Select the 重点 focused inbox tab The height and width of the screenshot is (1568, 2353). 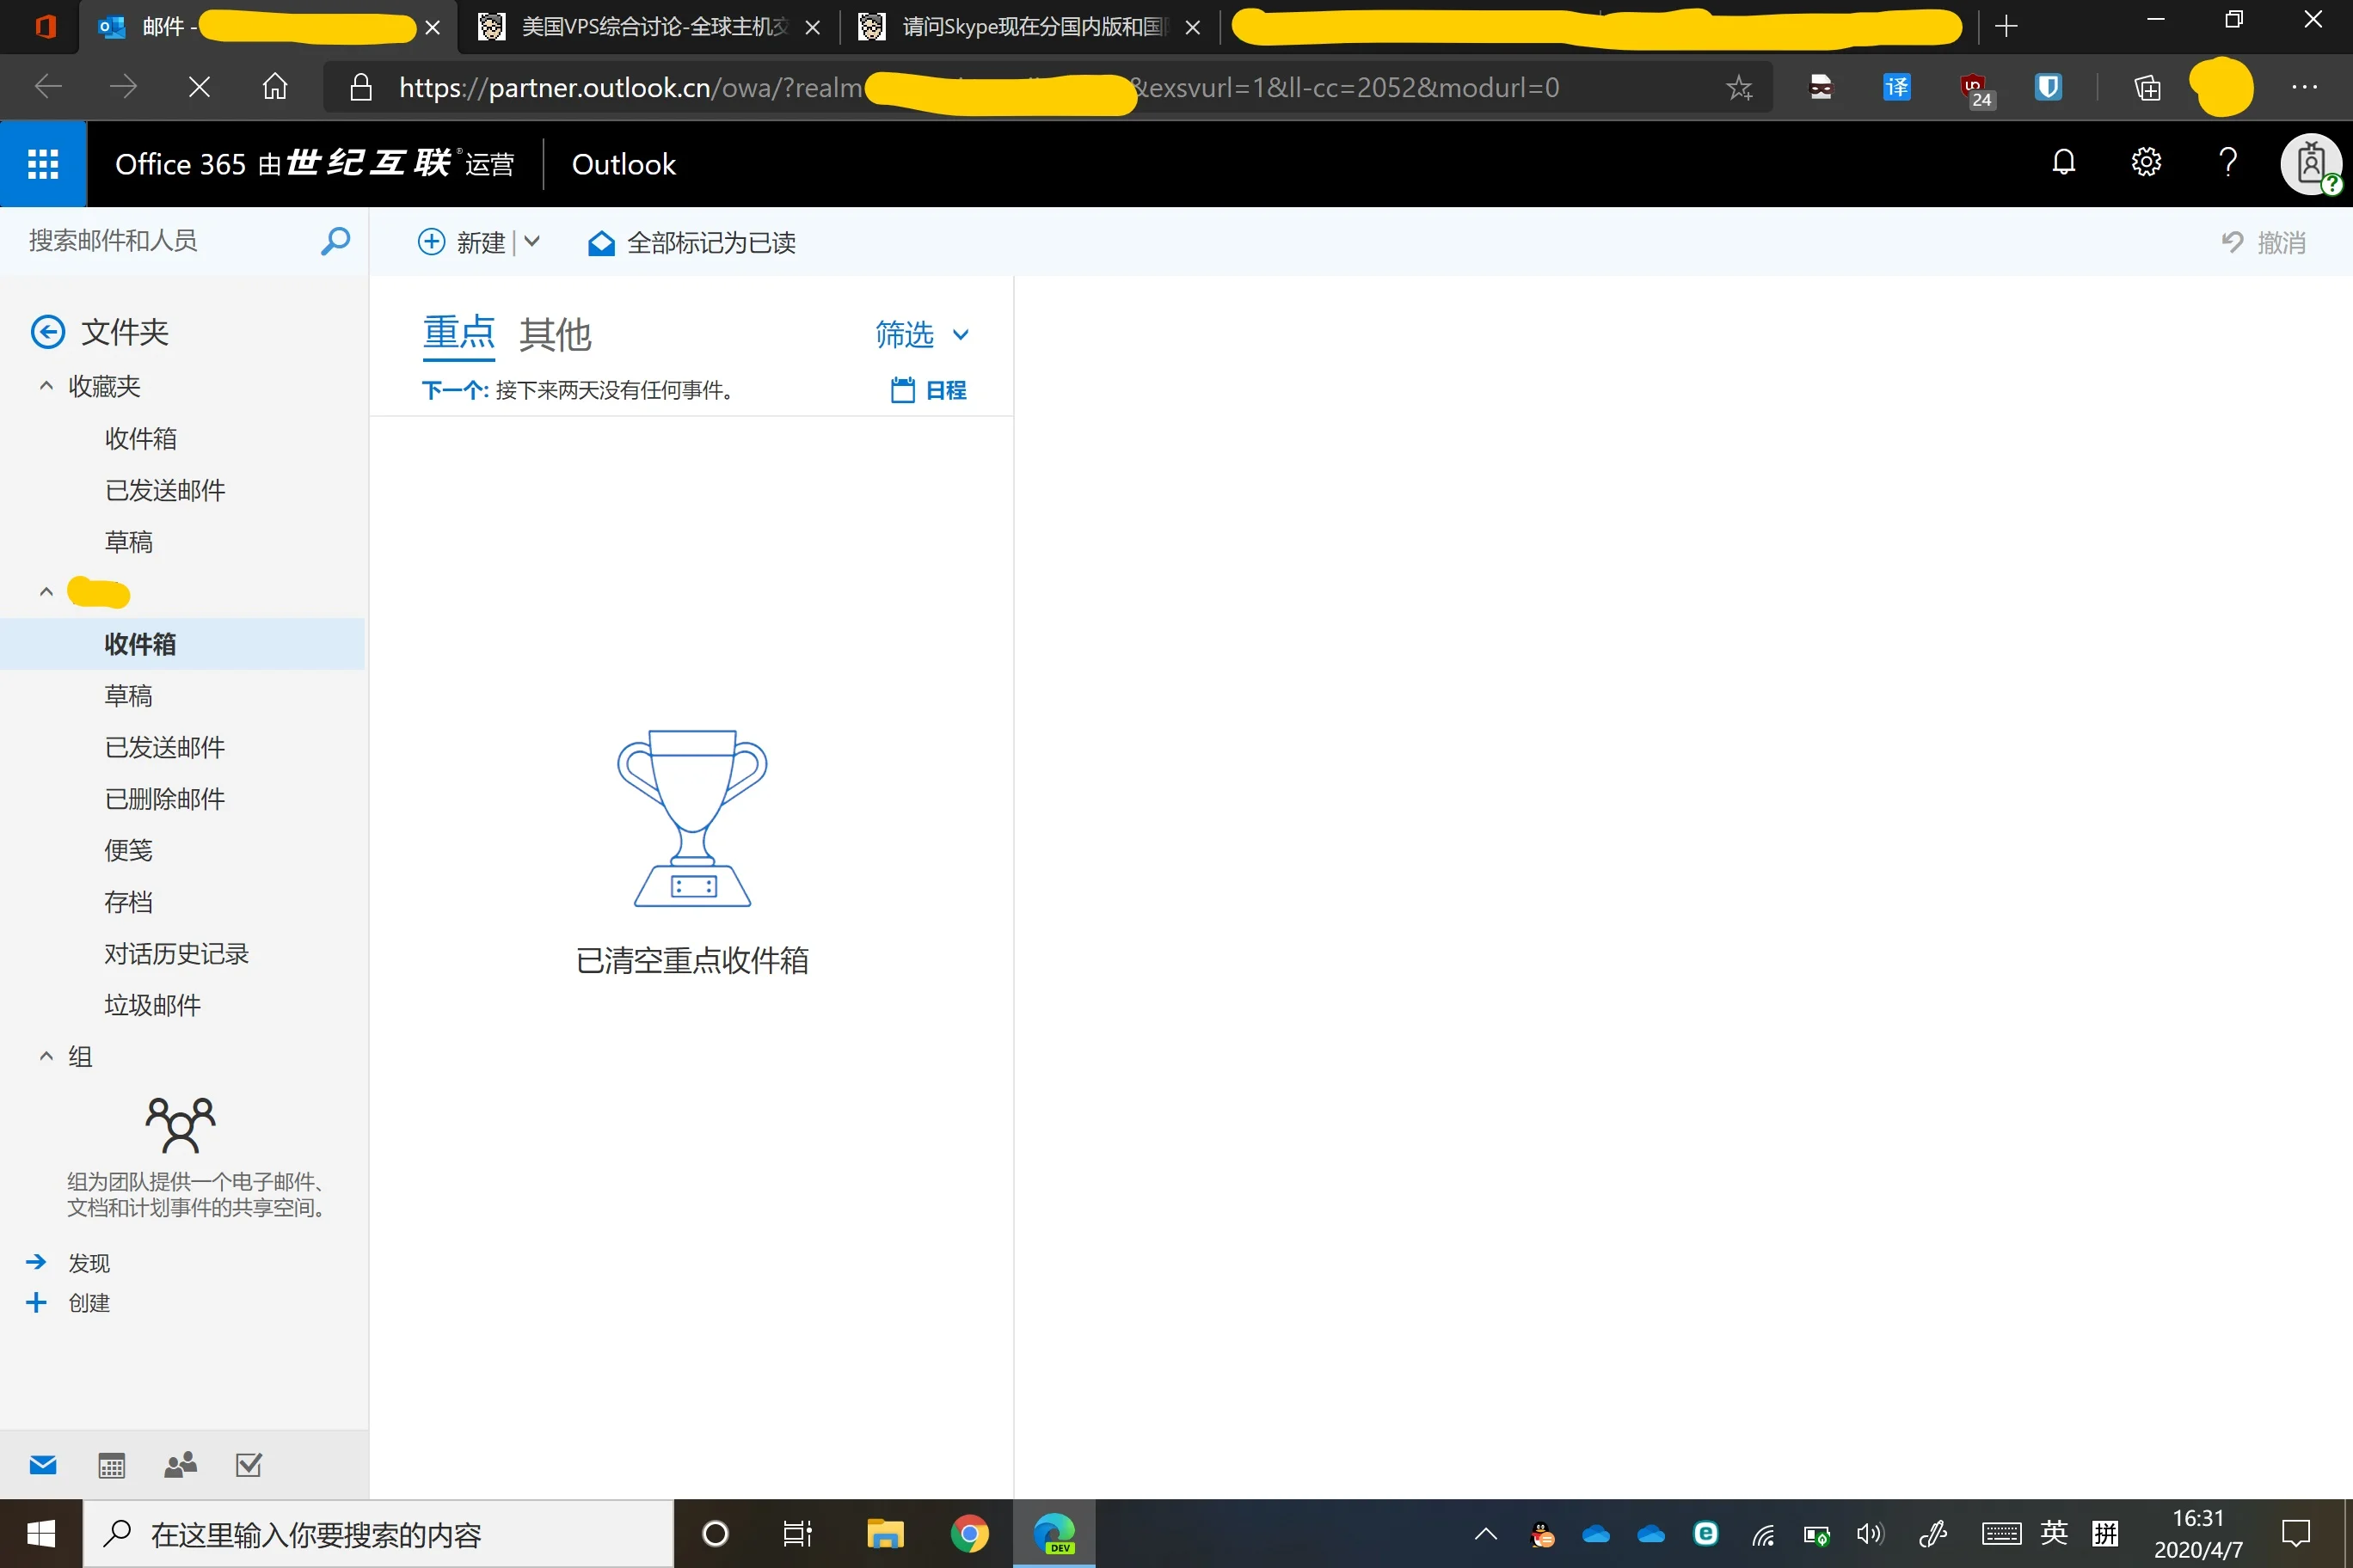coord(458,332)
